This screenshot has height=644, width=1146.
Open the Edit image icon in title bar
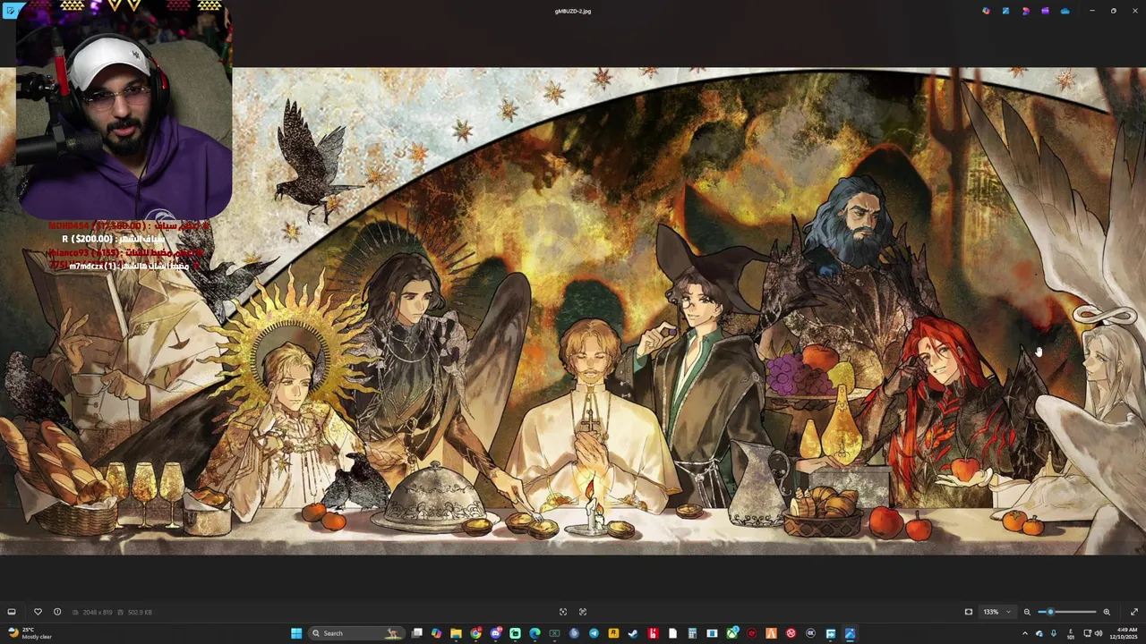1005,11
